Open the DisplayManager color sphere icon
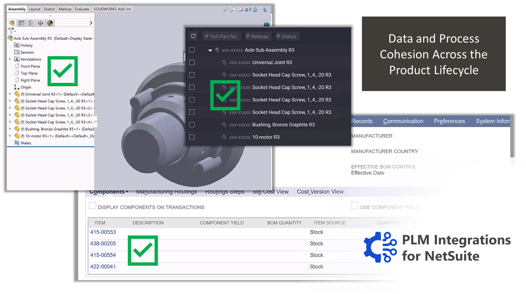 (x=50, y=23)
